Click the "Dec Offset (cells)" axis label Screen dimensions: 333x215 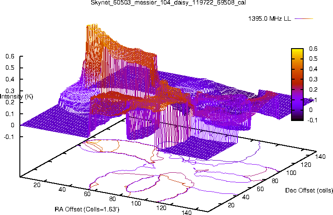coord(309,190)
